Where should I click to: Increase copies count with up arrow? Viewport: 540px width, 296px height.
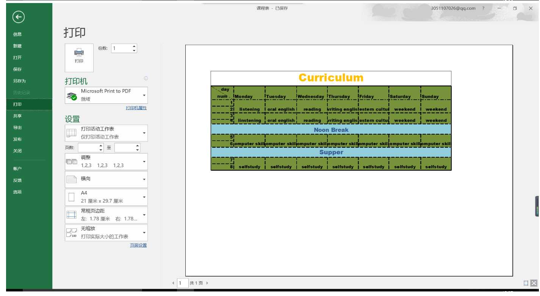click(x=134, y=46)
